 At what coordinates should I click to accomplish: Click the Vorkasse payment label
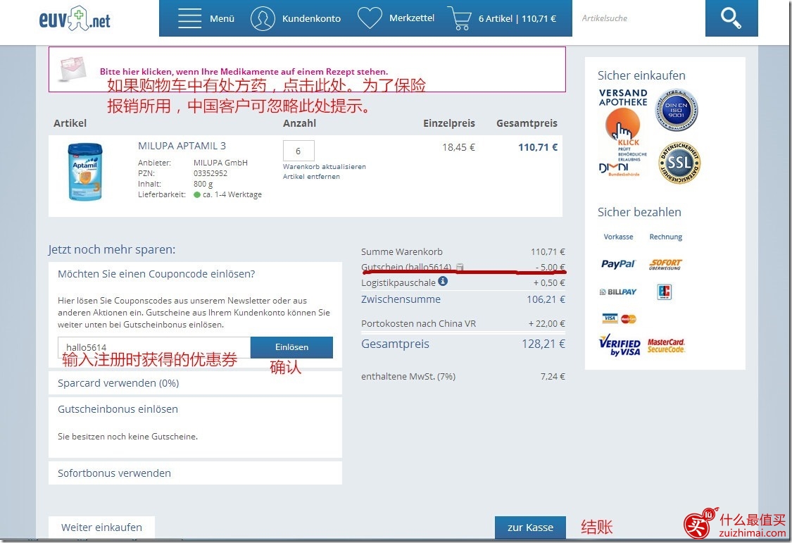(x=618, y=237)
